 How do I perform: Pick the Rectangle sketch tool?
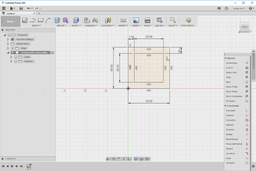(x=40, y=20)
